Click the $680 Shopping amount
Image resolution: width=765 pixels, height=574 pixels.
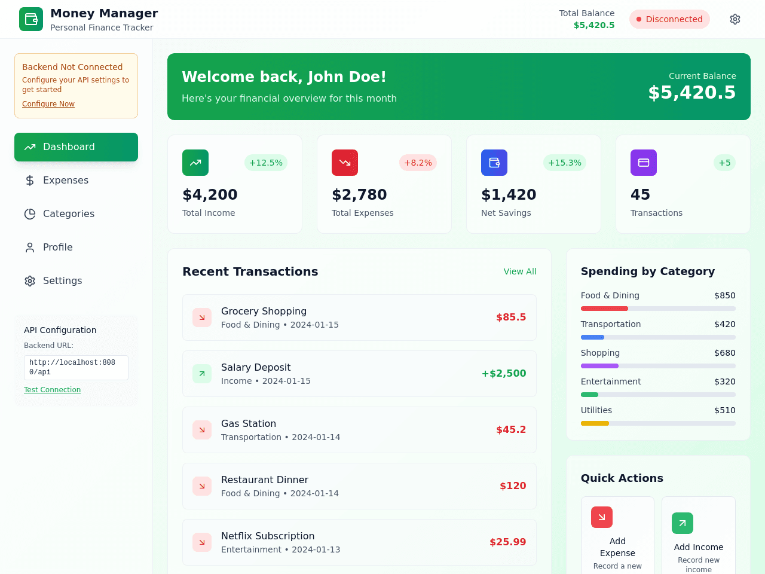(725, 353)
